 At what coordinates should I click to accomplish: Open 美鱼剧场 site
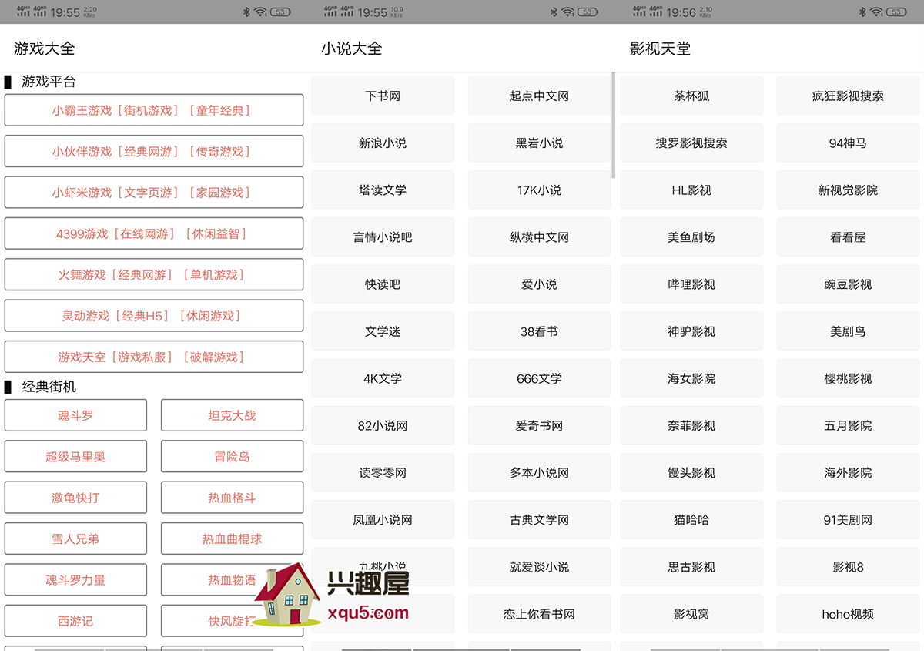[x=691, y=237]
